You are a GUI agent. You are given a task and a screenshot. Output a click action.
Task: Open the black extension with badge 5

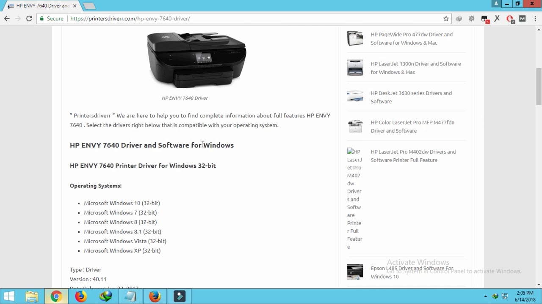(485, 19)
